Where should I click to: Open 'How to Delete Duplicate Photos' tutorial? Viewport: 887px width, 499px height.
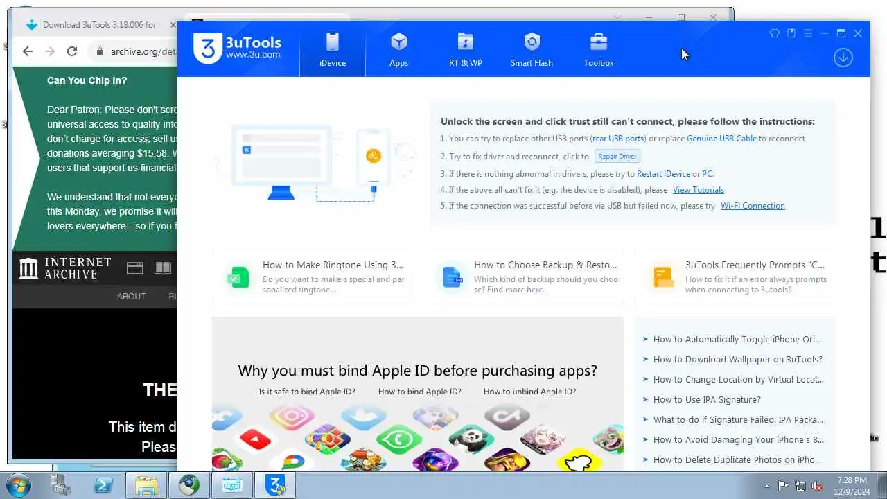tap(737, 460)
